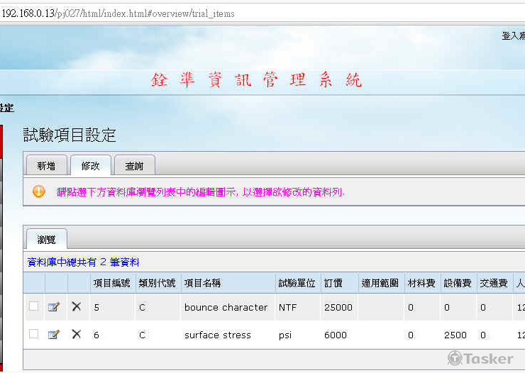Click price value 6000
The width and height of the screenshot is (525, 373).
pyautogui.click(x=336, y=335)
